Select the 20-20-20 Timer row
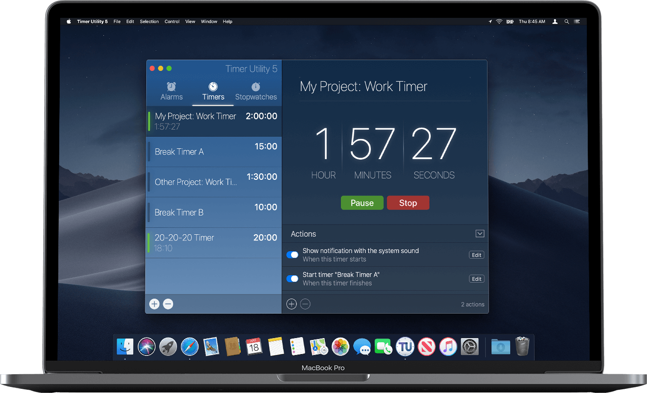Image resolution: width=647 pixels, height=393 pixels. tap(213, 243)
